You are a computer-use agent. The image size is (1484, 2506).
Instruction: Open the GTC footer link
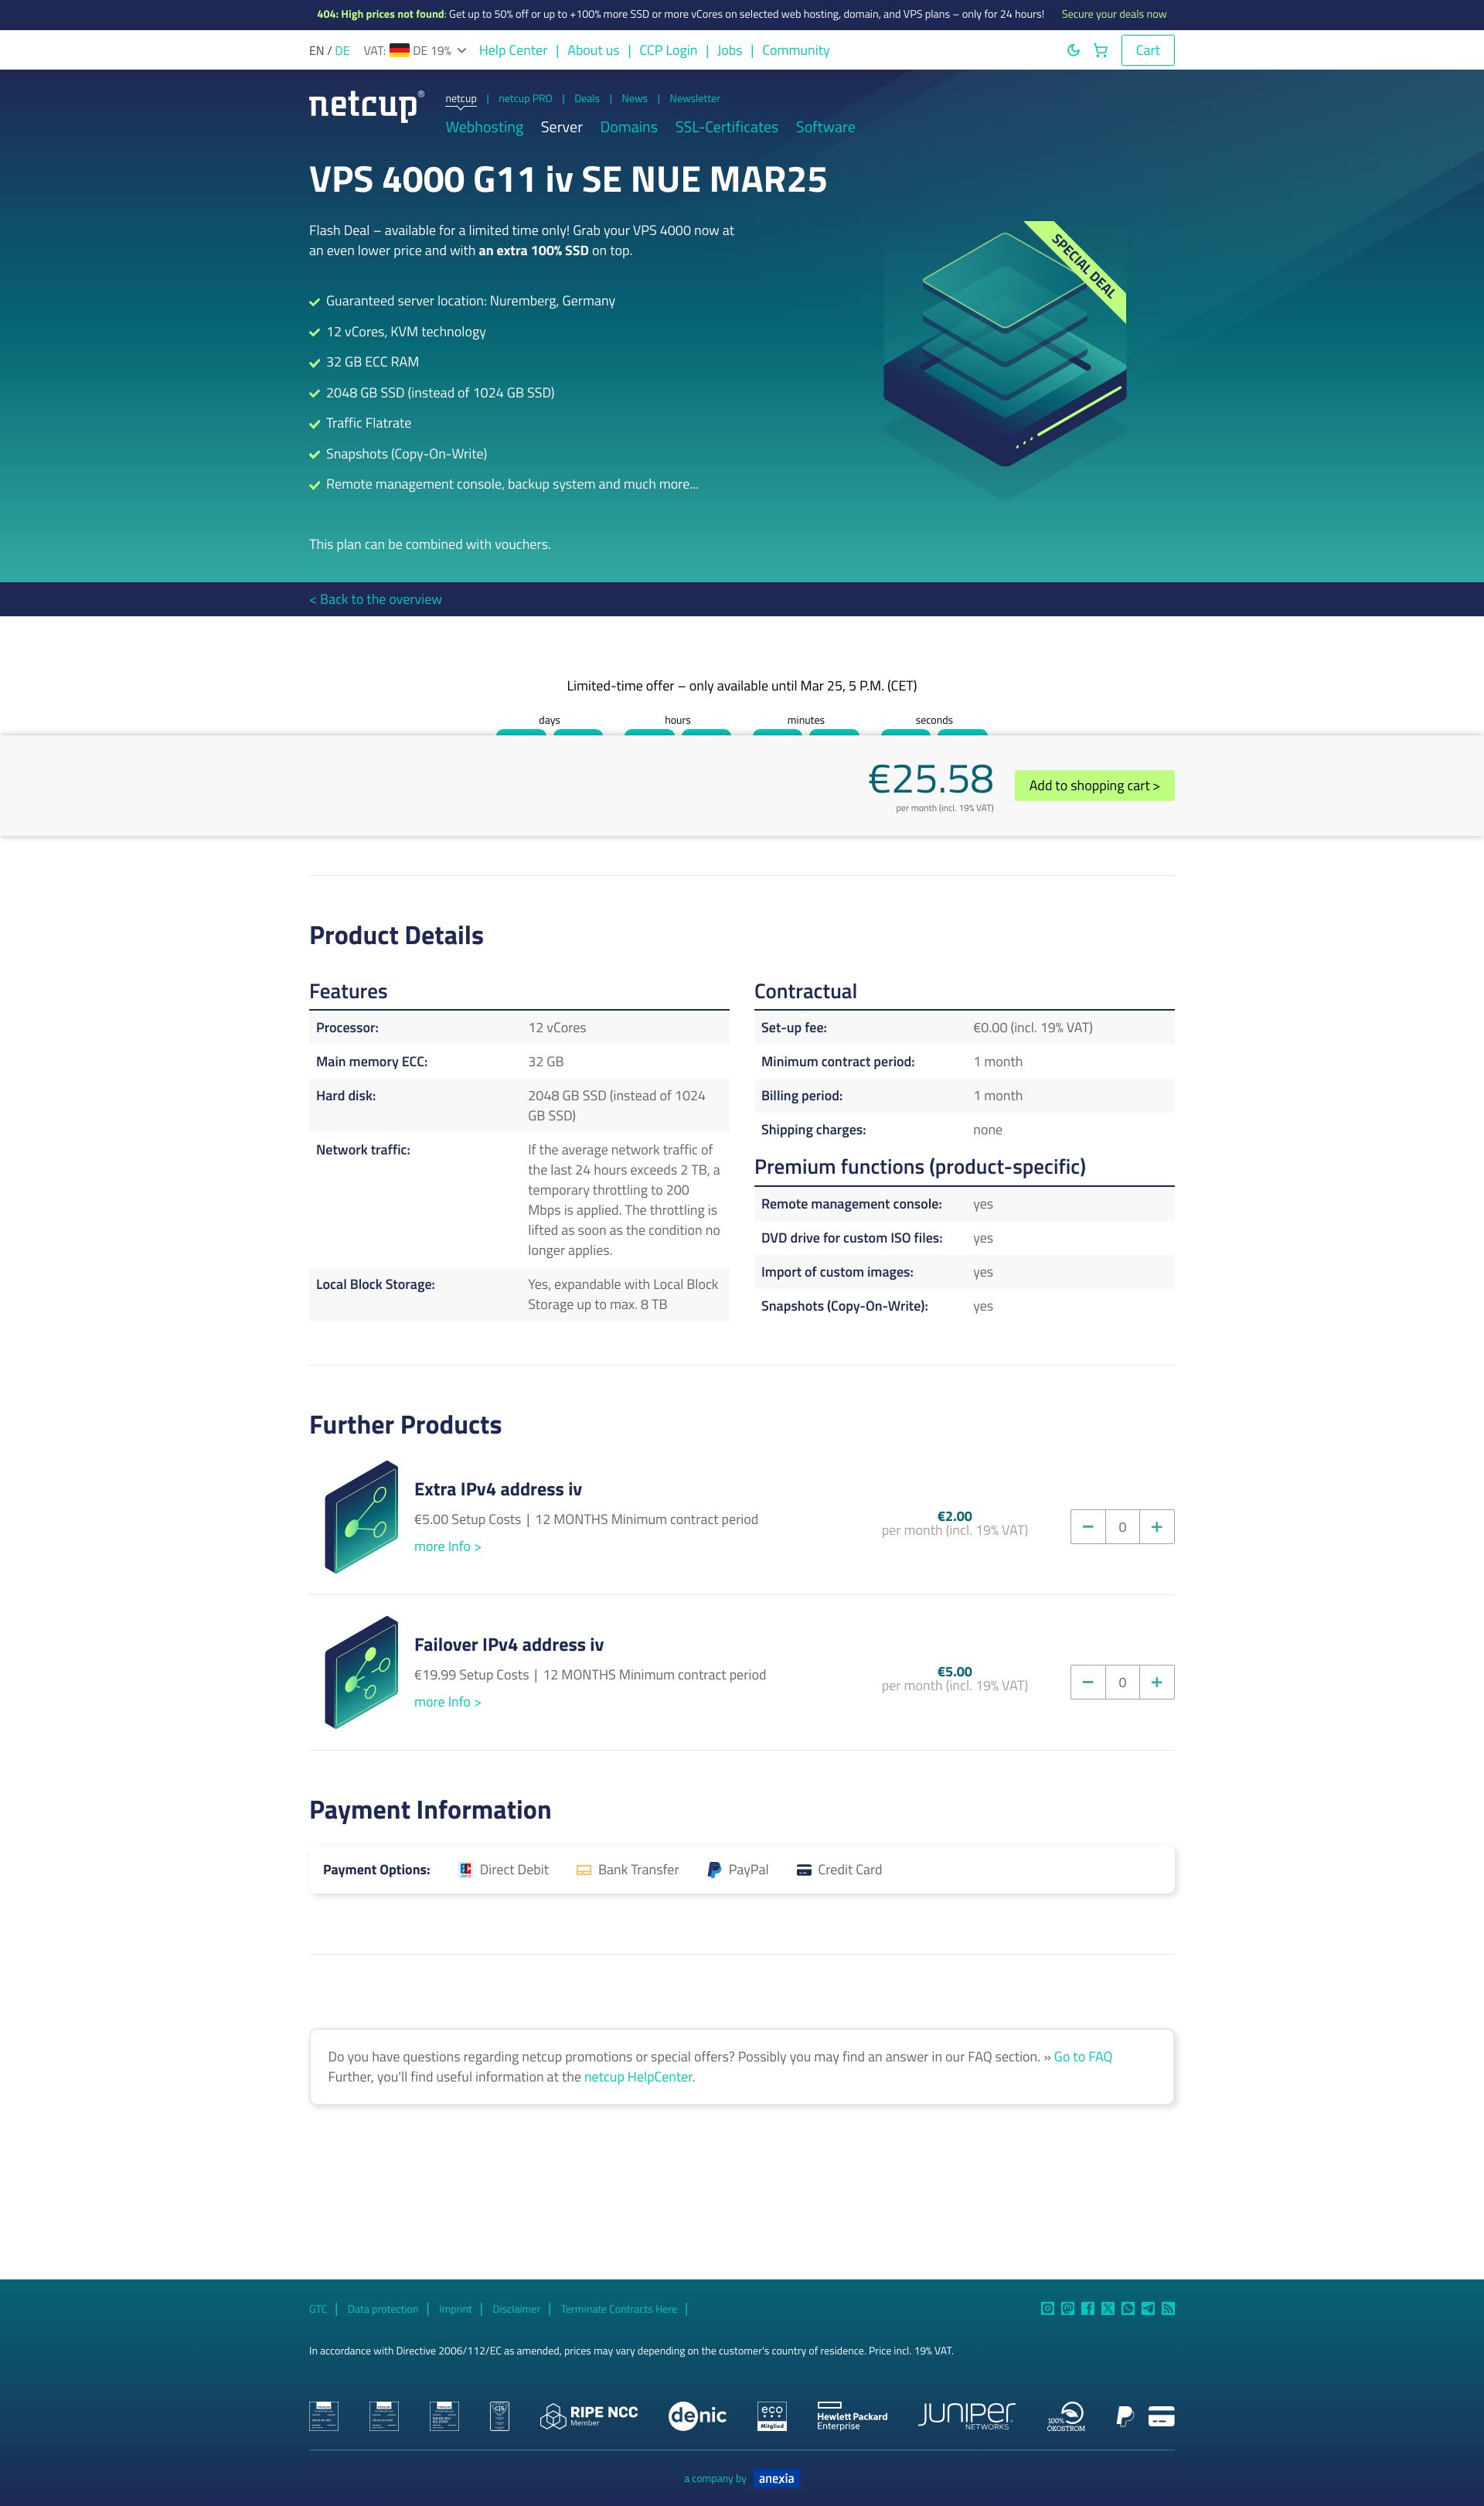(318, 2309)
